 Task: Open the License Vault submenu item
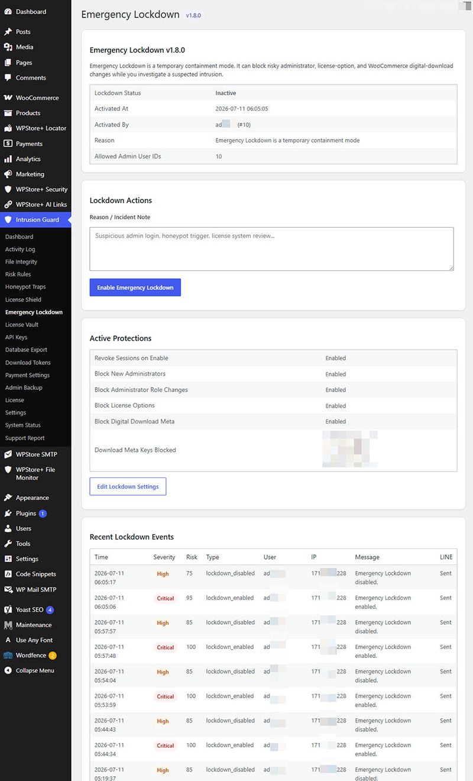tap(22, 325)
